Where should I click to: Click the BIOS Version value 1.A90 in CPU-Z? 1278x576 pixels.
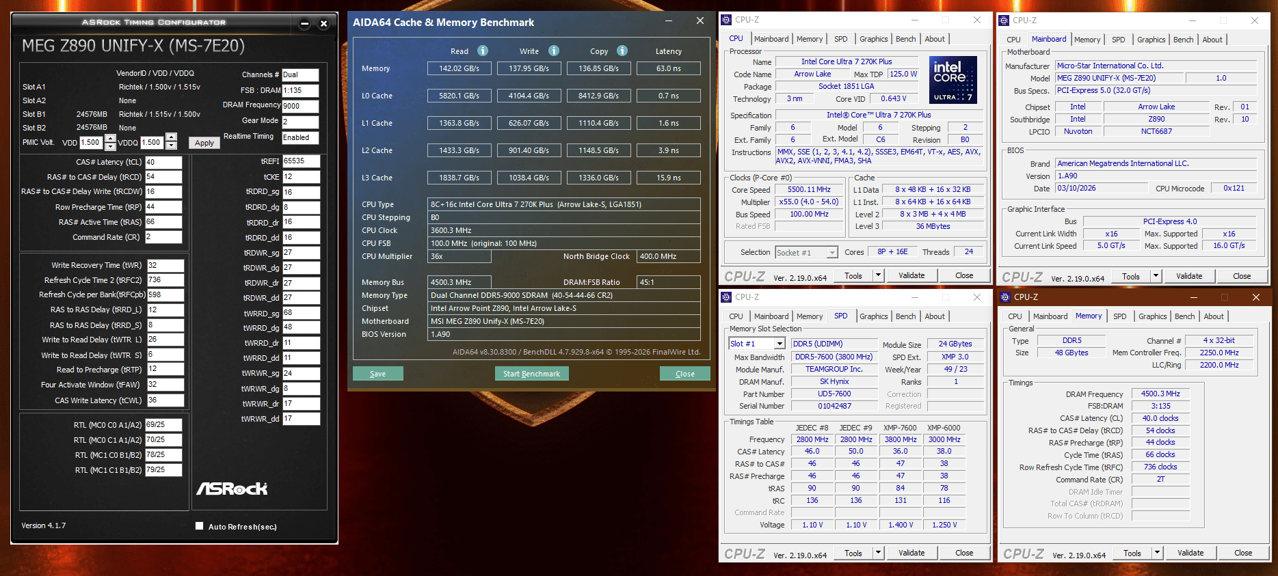pos(1156,176)
